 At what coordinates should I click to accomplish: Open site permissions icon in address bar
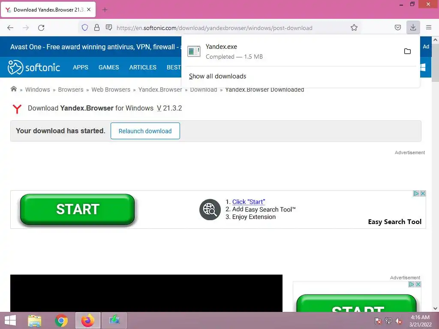tap(109, 27)
